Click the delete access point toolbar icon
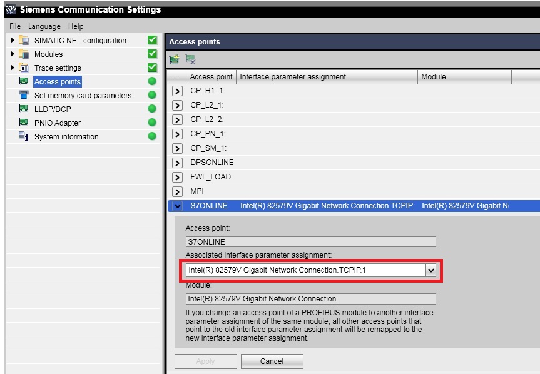 190,59
